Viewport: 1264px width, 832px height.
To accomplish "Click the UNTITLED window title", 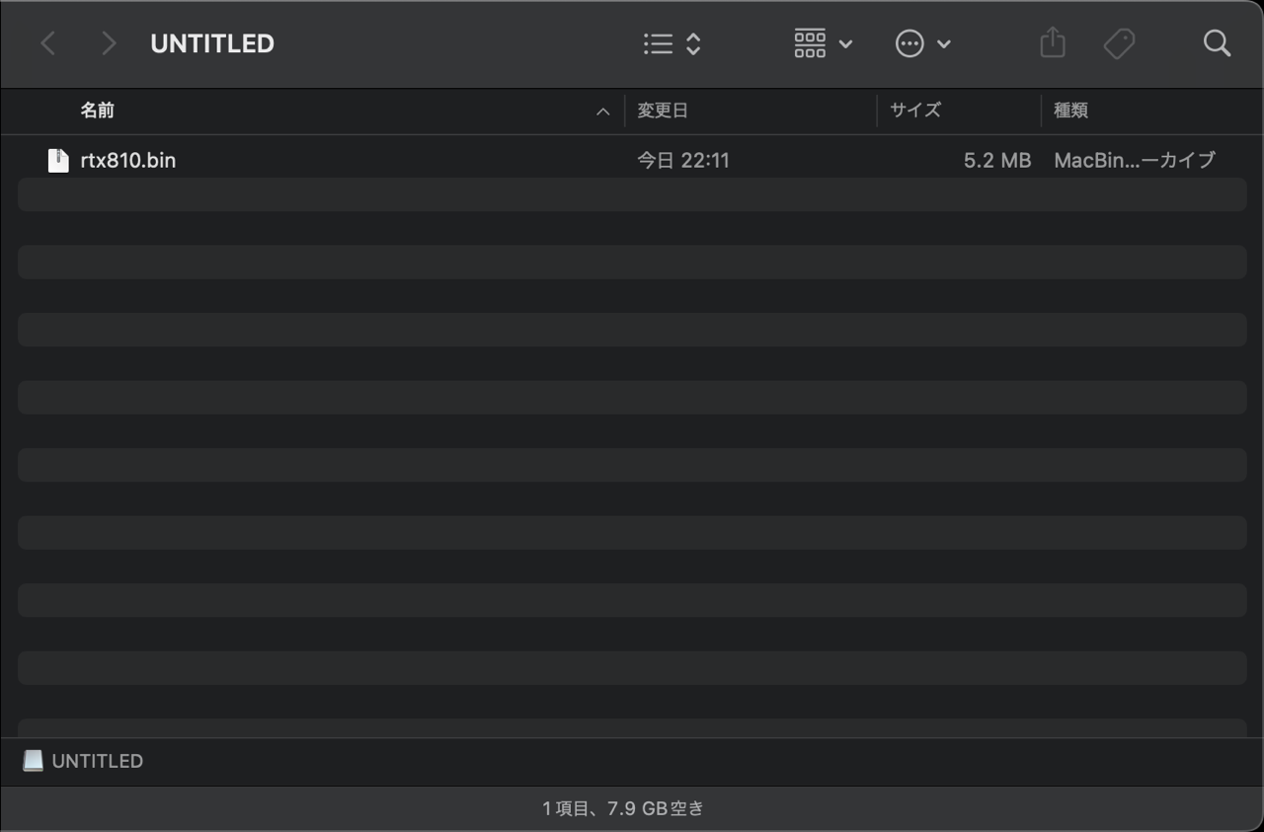I will (212, 43).
